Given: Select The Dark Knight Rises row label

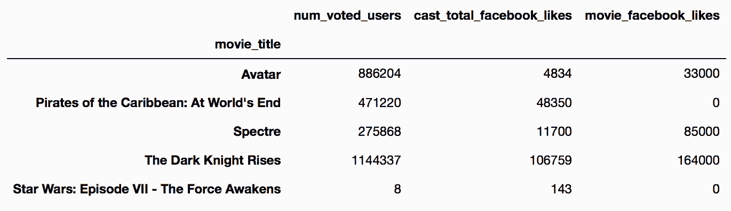Looking at the screenshot, I should point(212,160).
